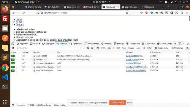The image size is (190, 107).
Task: Click the About link
Action: (19, 22)
